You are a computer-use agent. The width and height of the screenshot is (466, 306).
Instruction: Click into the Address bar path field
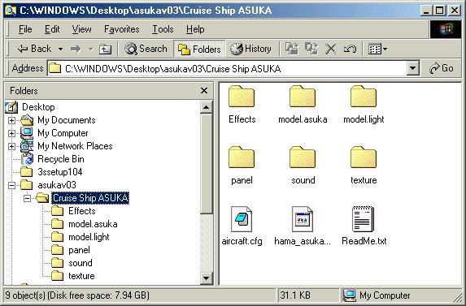pos(227,69)
